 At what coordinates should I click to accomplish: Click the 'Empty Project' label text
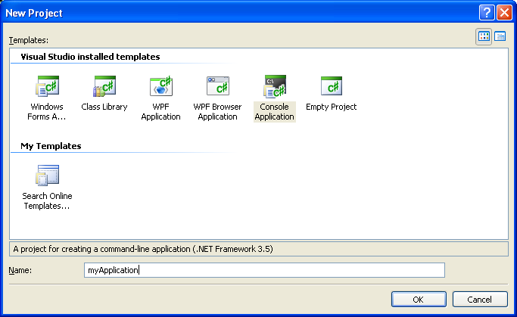(332, 107)
